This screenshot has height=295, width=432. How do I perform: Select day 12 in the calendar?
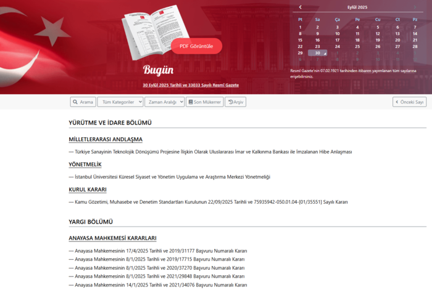[378, 33]
